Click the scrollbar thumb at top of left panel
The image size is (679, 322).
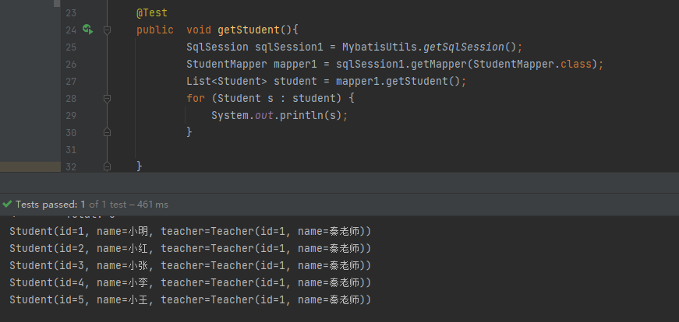pyautogui.click(x=57, y=3)
